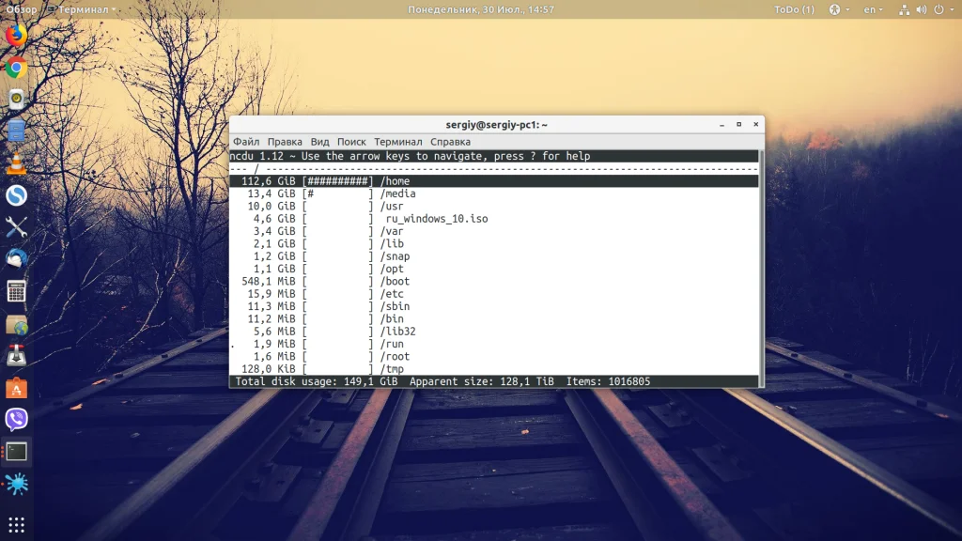Click the Total disk usage 149,1 GiB text
962x541 pixels.
pos(317,381)
